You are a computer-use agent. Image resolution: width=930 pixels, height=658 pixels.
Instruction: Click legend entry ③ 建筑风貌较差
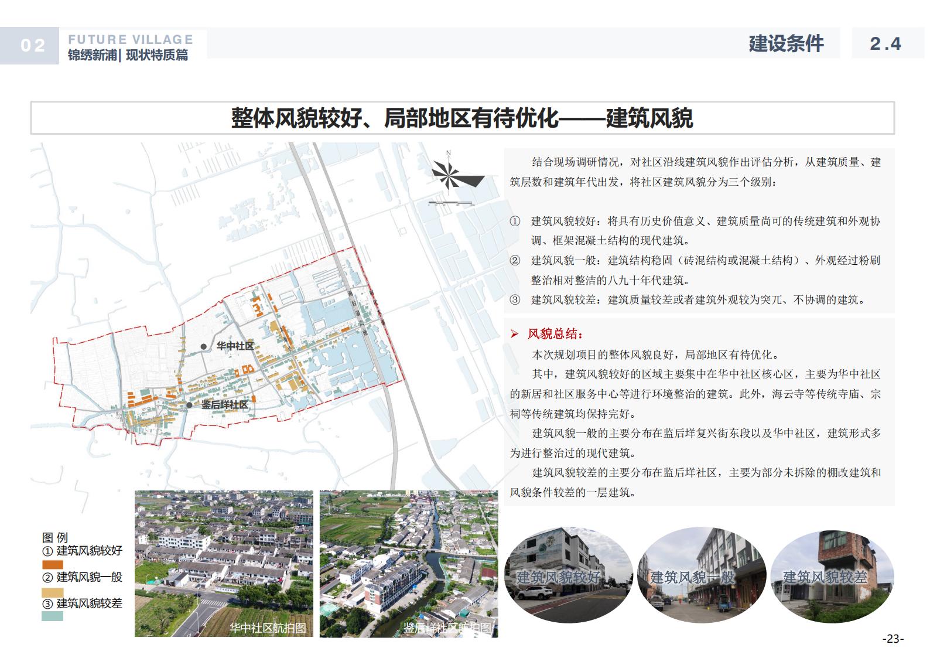click(x=82, y=603)
